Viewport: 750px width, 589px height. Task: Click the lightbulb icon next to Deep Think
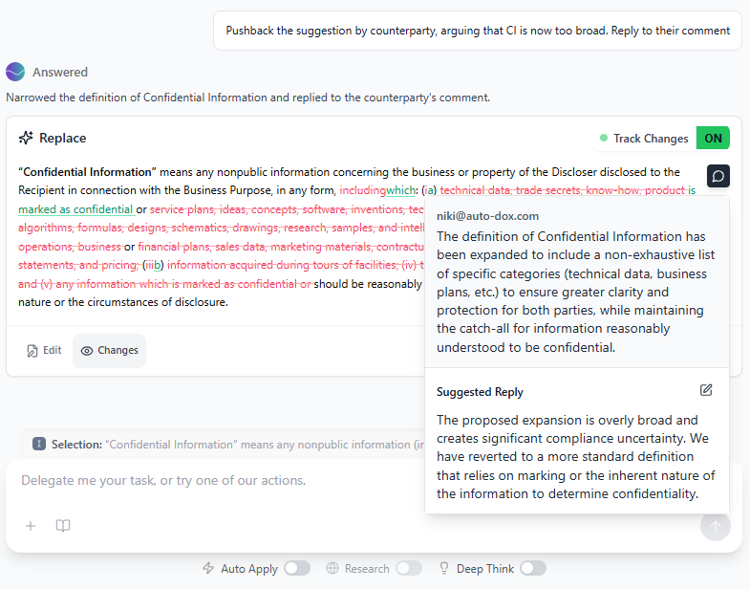click(444, 568)
